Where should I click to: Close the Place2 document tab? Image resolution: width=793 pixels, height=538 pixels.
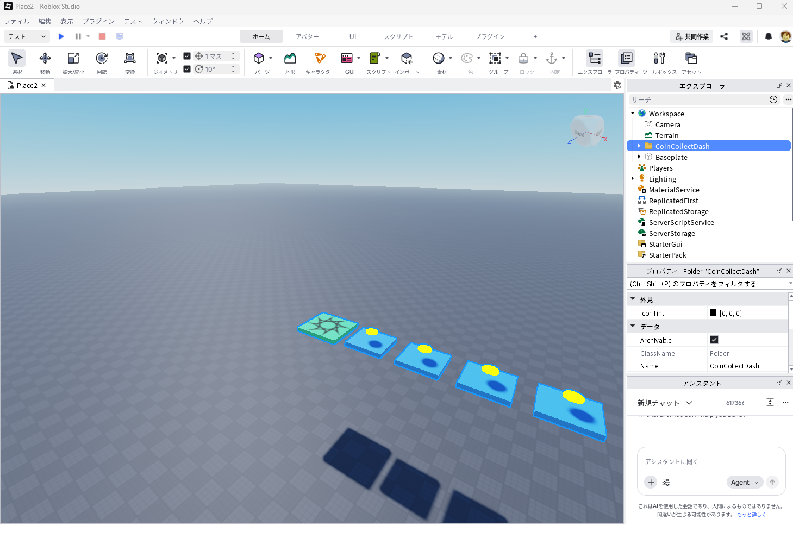coord(43,85)
